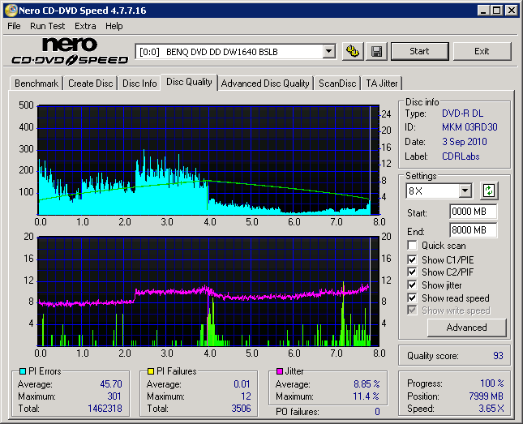The height and width of the screenshot is (424, 523).
Task: Open the Extra menu
Action: coord(85,26)
